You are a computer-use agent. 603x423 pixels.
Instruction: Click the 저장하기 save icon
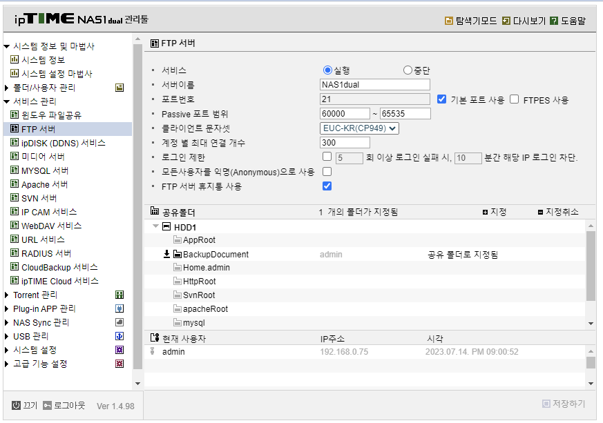[546, 404]
